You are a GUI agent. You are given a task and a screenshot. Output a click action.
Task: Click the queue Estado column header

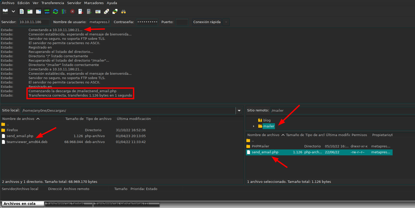pos(152,189)
